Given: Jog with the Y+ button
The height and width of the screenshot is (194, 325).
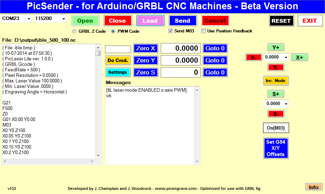Looking at the screenshot, I should 276,48.
